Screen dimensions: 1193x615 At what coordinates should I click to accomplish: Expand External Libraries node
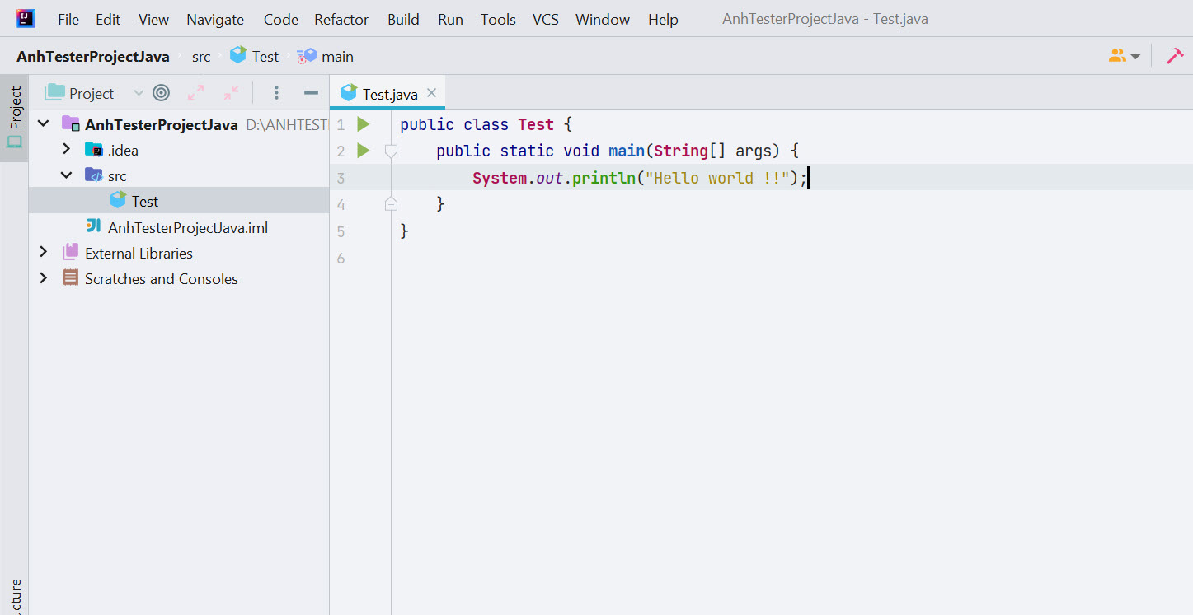(x=44, y=253)
